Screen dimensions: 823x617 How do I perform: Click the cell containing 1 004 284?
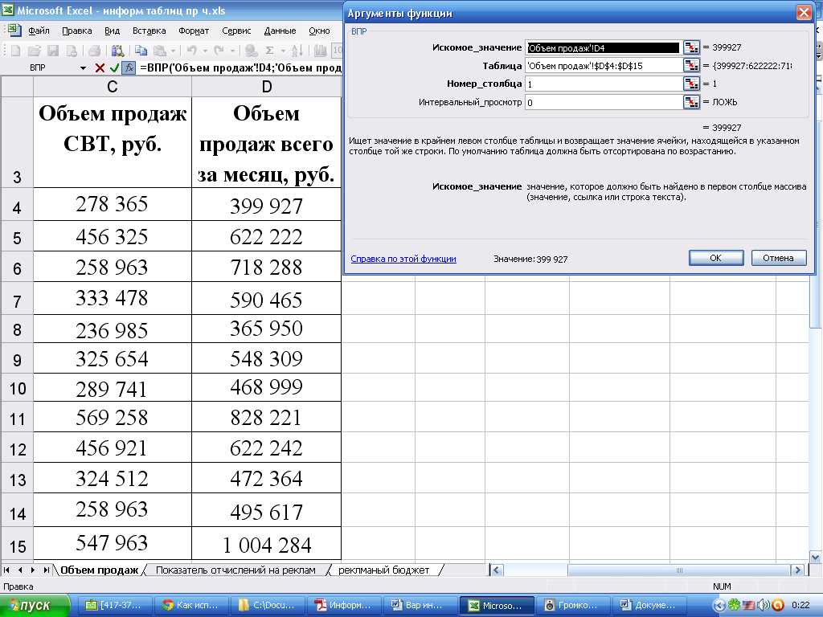[x=267, y=544]
